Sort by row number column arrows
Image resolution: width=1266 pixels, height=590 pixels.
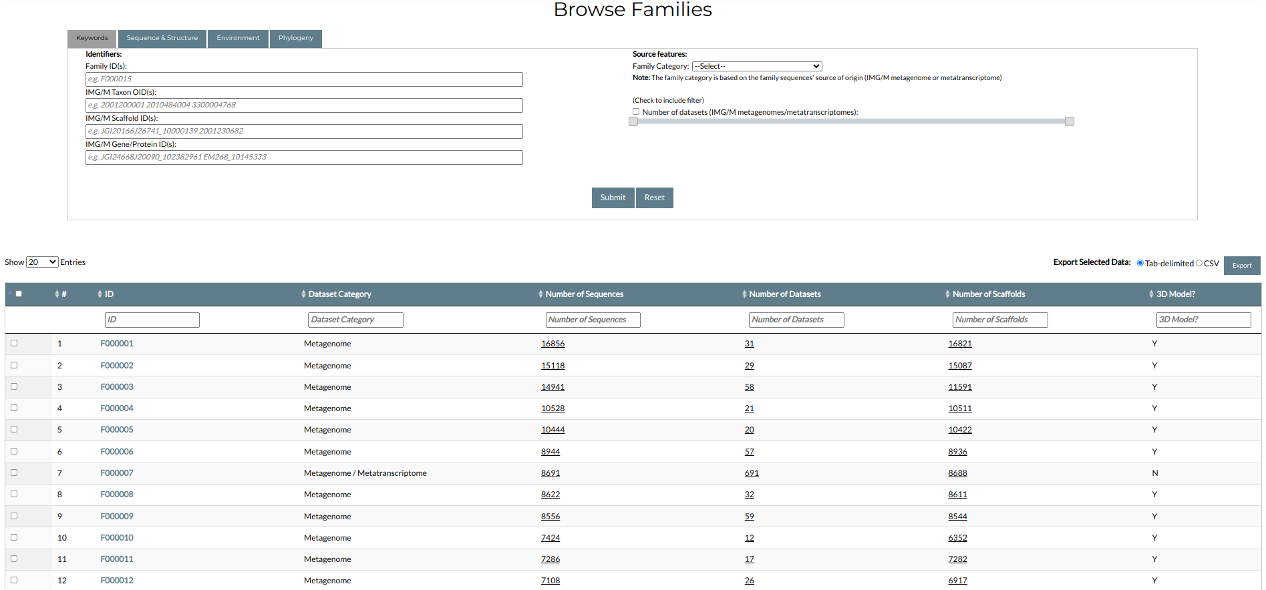(57, 294)
